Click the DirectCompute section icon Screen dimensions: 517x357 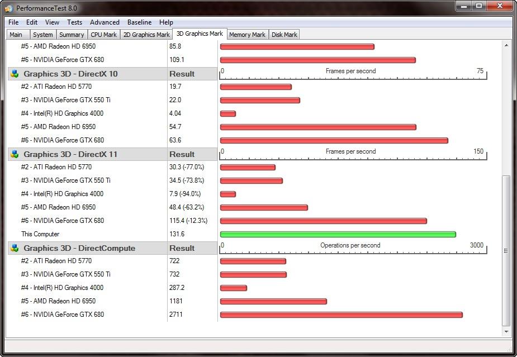tap(15, 248)
